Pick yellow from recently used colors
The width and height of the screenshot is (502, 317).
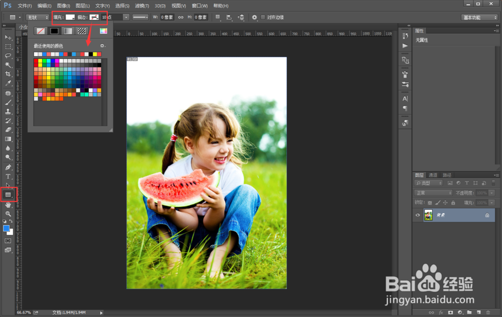(95, 54)
